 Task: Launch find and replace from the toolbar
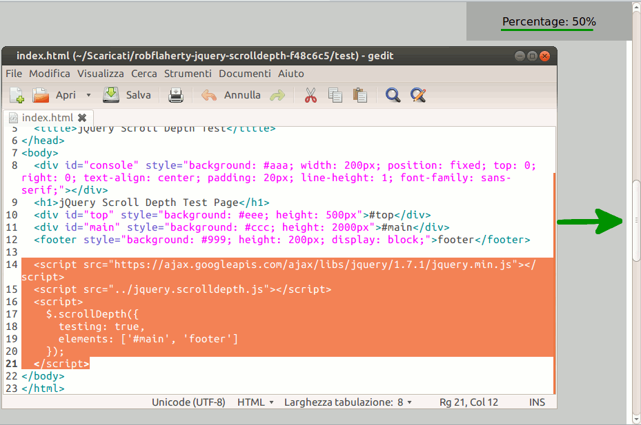pos(417,95)
